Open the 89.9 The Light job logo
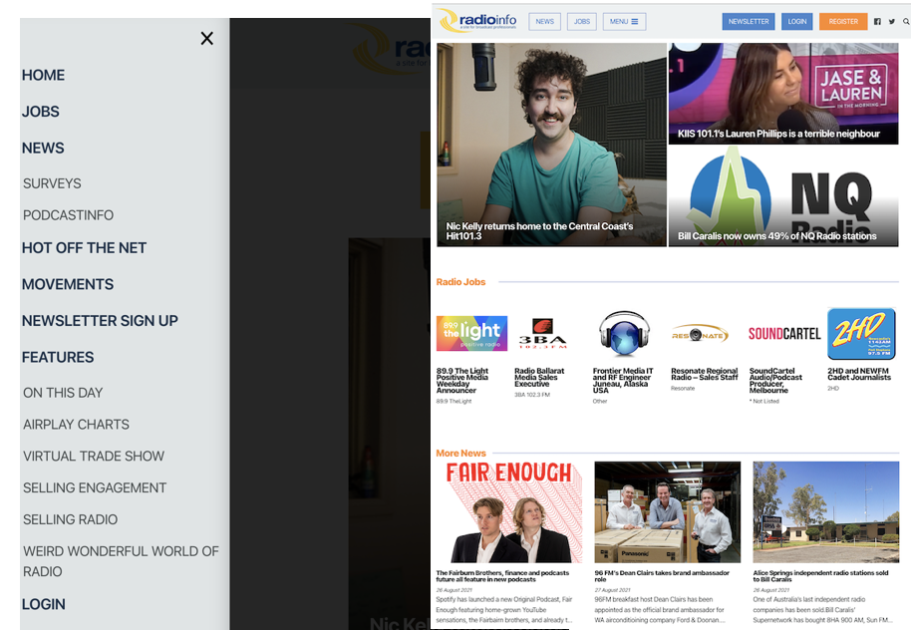 pos(471,334)
